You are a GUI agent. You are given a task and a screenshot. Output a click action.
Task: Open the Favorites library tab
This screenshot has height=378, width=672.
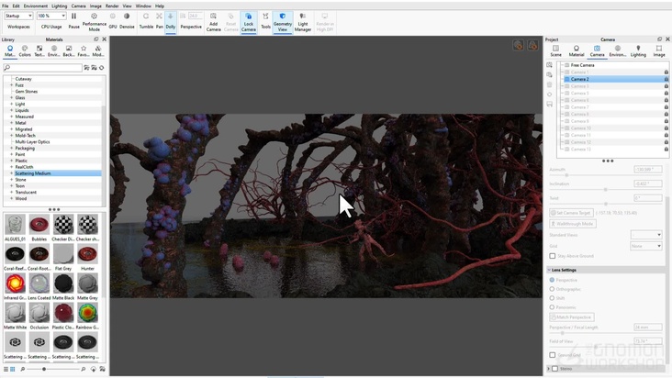[84, 51]
